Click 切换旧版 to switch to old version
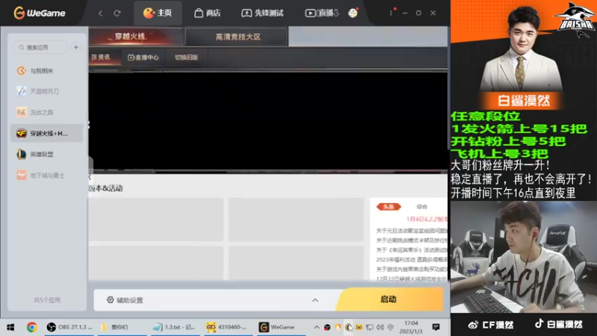 (187, 57)
